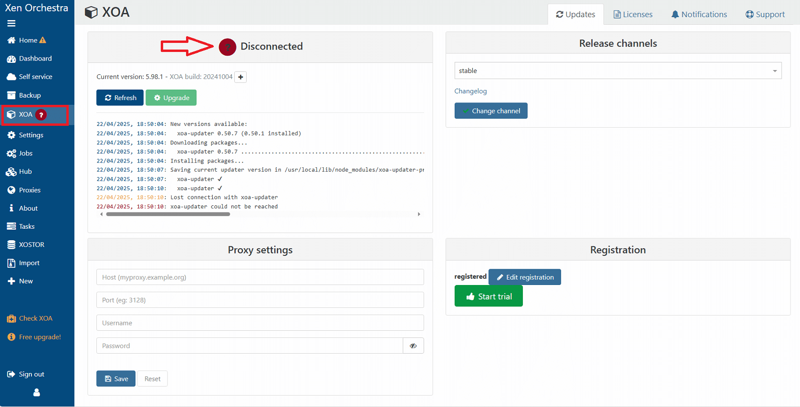Toggle the hamburger menu in sidebar
The height and width of the screenshot is (407, 800).
point(11,23)
